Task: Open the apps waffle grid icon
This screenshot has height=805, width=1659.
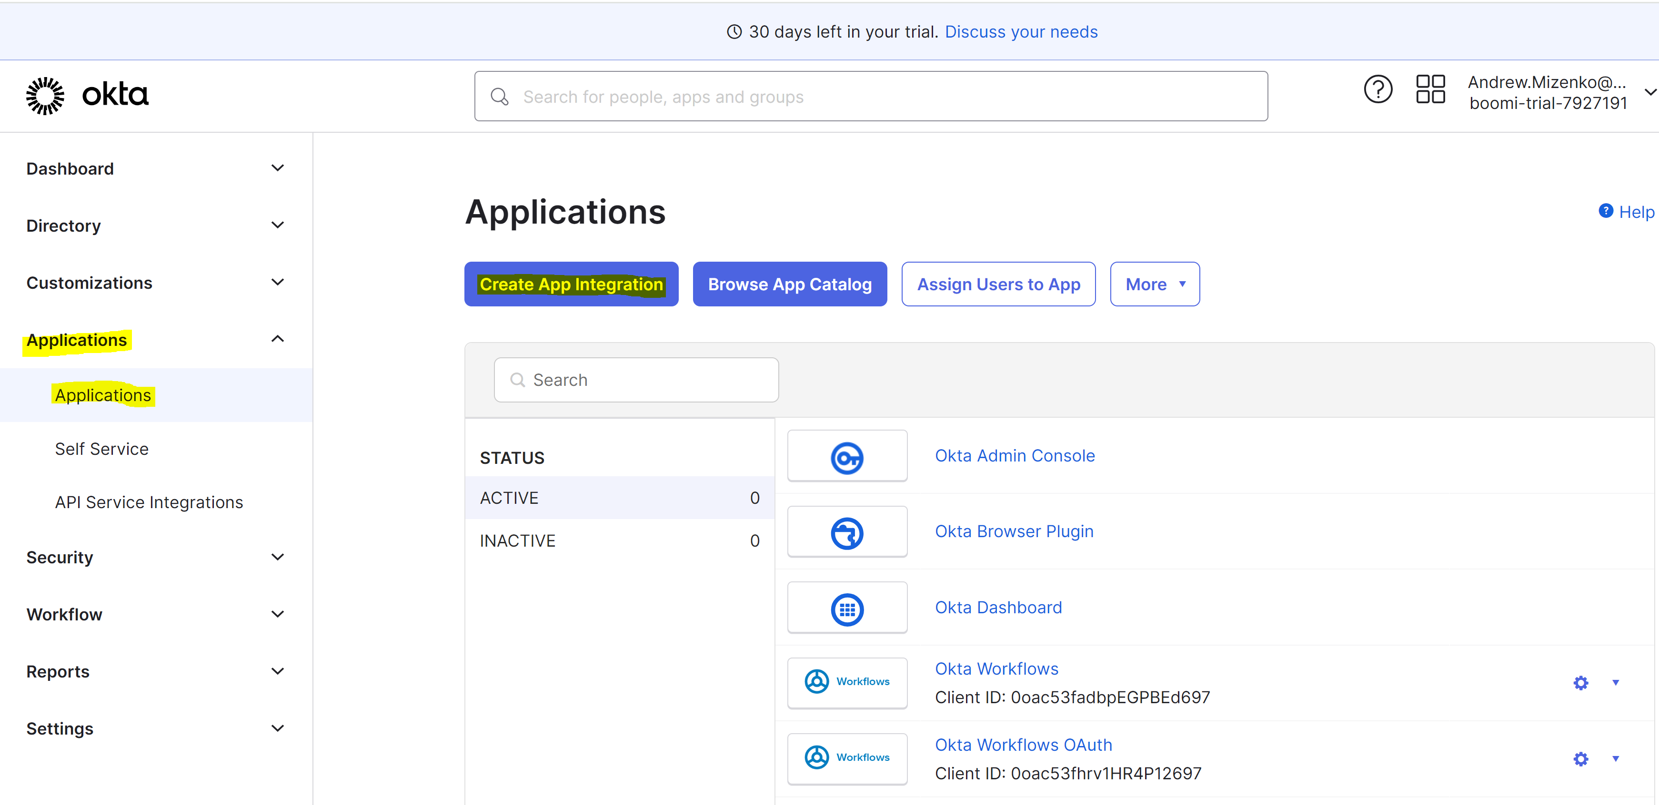Action: coord(1430,90)
